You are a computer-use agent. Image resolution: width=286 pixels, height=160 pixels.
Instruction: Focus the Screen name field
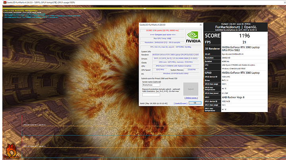[x=151, y=85]
